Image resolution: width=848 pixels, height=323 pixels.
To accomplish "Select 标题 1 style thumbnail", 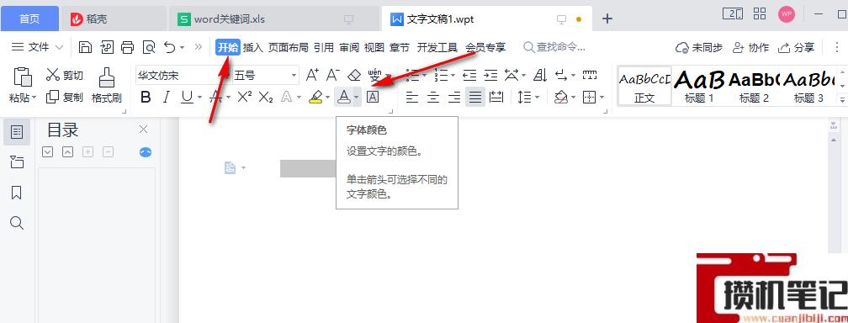I will click(x=700, y=87).
